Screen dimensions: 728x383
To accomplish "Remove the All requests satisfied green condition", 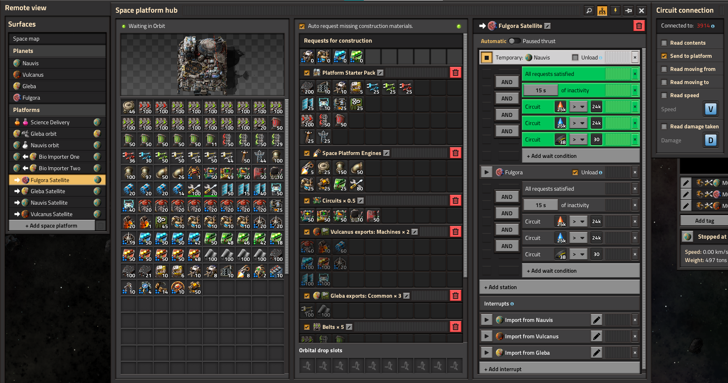I will coord(635,74).
